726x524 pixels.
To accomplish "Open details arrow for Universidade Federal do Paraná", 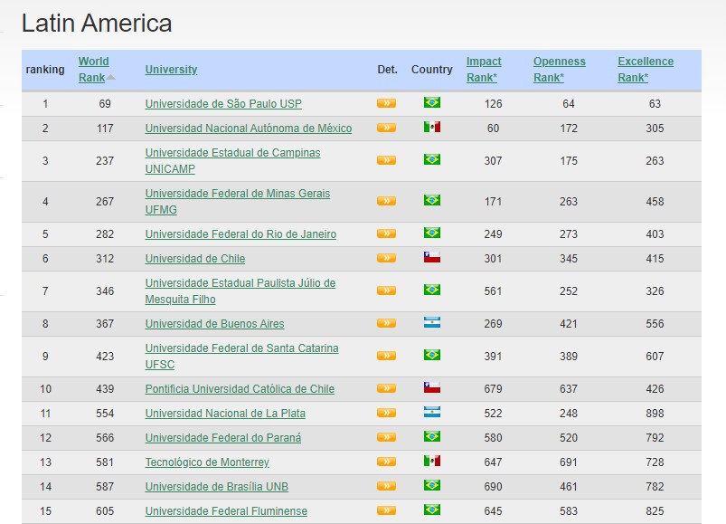I will tap(386, 437).
